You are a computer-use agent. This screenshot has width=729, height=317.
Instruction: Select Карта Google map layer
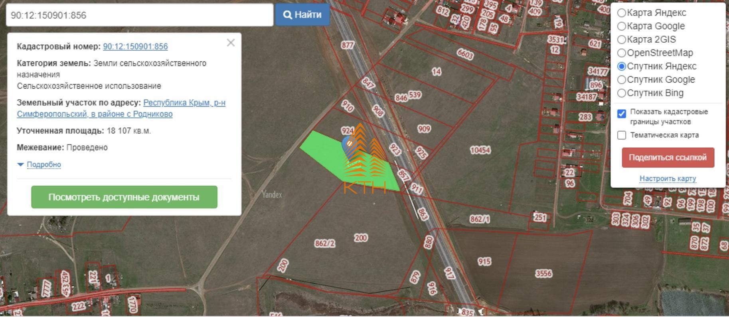622,26
